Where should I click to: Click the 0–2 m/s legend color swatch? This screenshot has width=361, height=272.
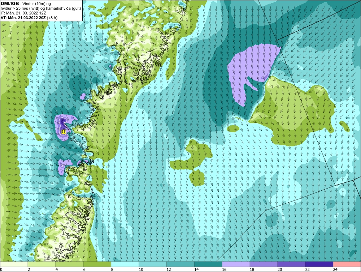[x=14, y=264]
